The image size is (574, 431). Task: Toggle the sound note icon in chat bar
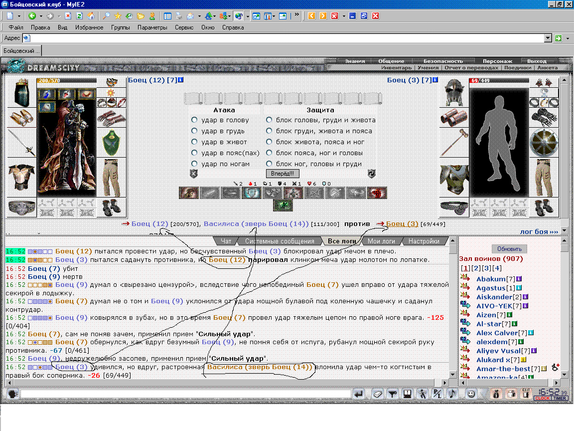tap(452, 394)
